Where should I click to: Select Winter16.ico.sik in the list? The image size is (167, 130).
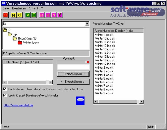pyautogui.click(x=105, y=60)
